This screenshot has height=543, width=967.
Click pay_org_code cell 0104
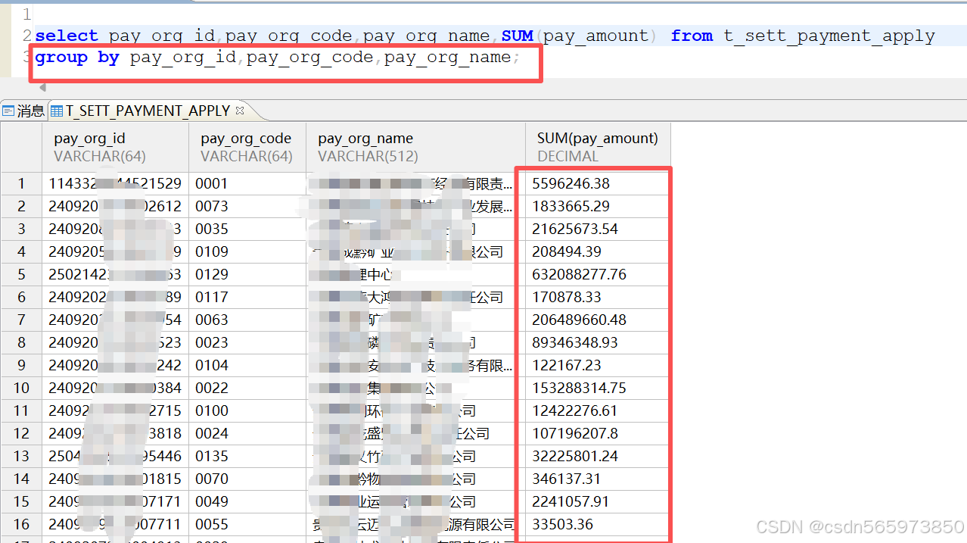(x=247, y=365)
